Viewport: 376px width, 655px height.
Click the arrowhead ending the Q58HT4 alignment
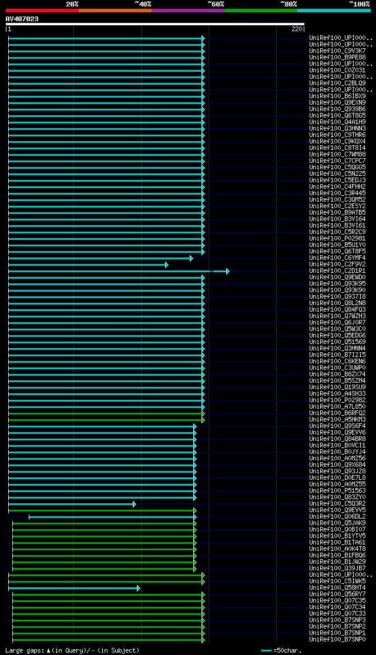139,589
